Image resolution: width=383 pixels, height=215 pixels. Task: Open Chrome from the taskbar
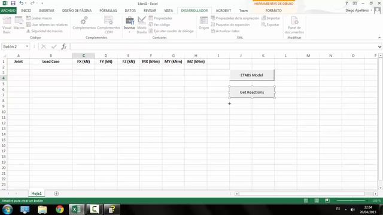pos(60,210)
